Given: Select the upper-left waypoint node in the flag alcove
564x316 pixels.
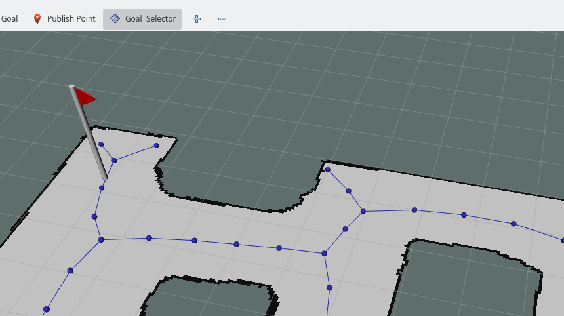Looking at the screenshot, I should pyautogui.click(x=101, y=144).
